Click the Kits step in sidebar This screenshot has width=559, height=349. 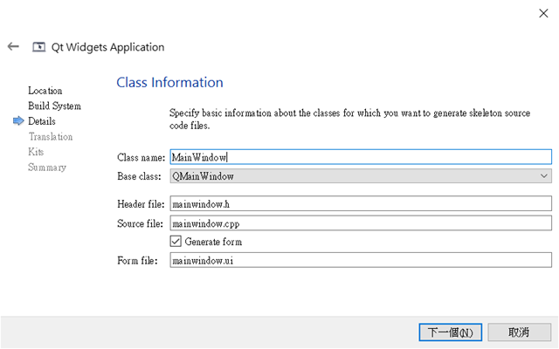[36, 152]
